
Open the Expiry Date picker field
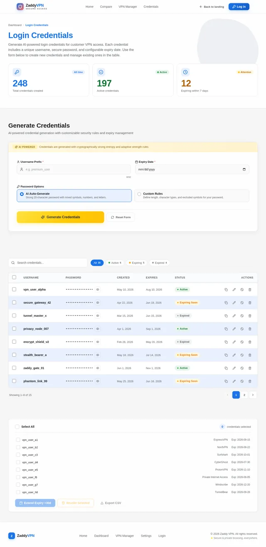192,169
